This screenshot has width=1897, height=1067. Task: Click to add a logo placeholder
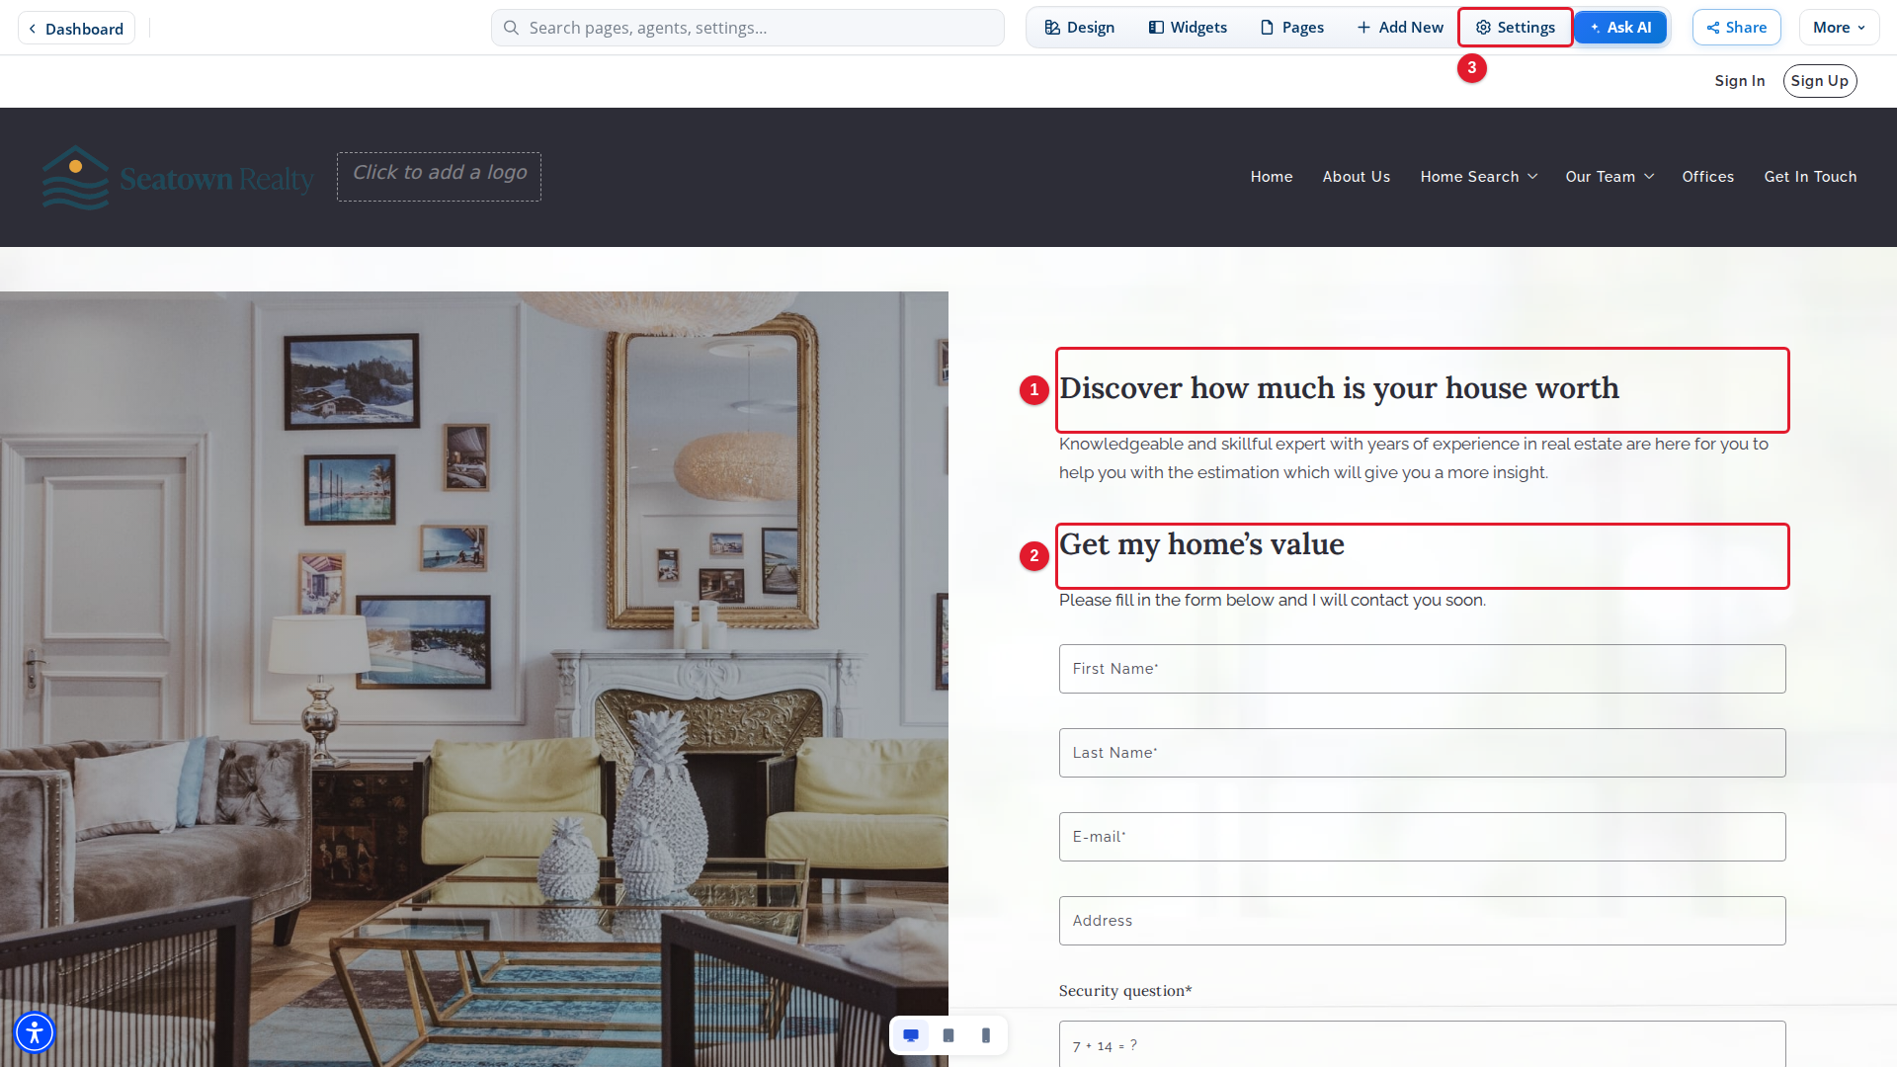[x=439, y=177]
